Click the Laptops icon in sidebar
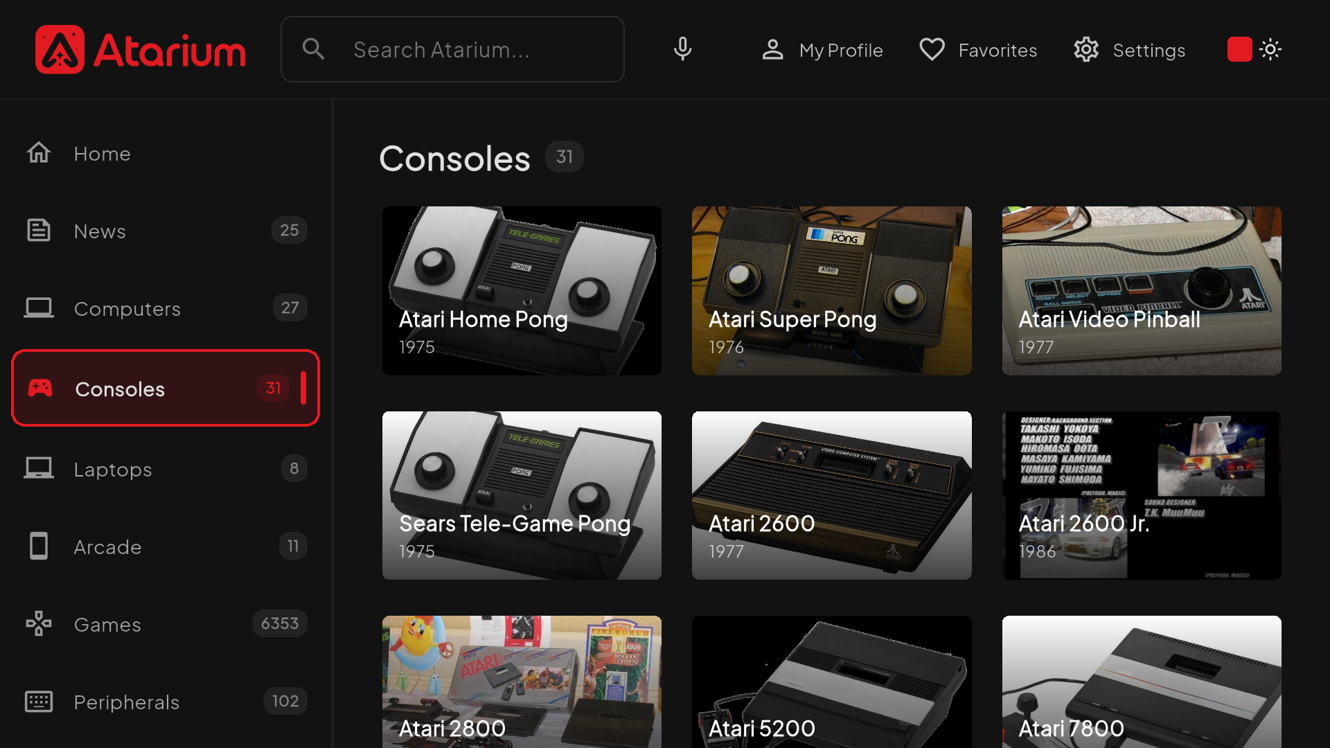The image size is (1330, 748). (39, 469)
